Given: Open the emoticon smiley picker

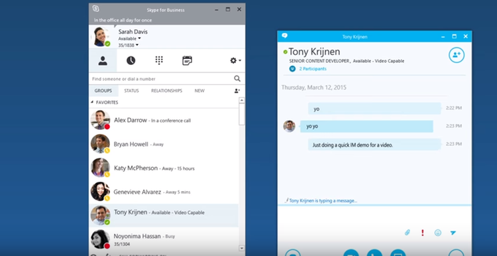Looking at the screenshot, I should [438, 233].
